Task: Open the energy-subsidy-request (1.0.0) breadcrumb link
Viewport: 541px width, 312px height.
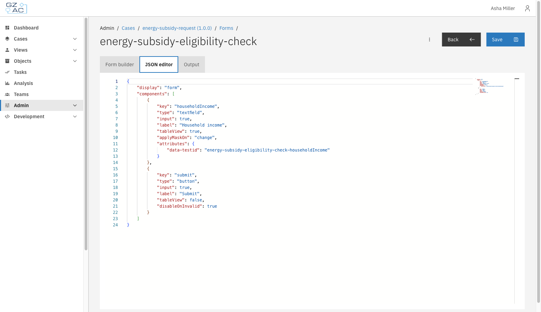Action: coord(177,28)
